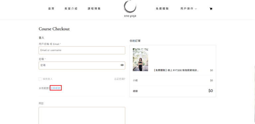Go to 首頁 in navigation
The image size is (255, 124).
51,9
